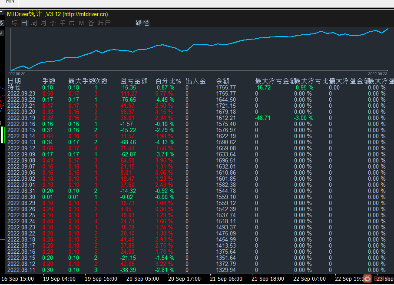Select the 2022.09.23 date row
Image resolution: width=394 pixels, height=285 pixels.
coord(21,93)
